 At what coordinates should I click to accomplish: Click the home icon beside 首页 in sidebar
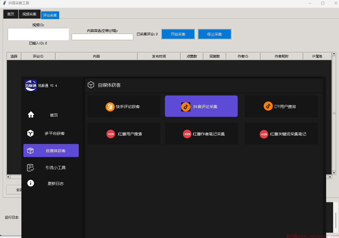pos(31,115)
